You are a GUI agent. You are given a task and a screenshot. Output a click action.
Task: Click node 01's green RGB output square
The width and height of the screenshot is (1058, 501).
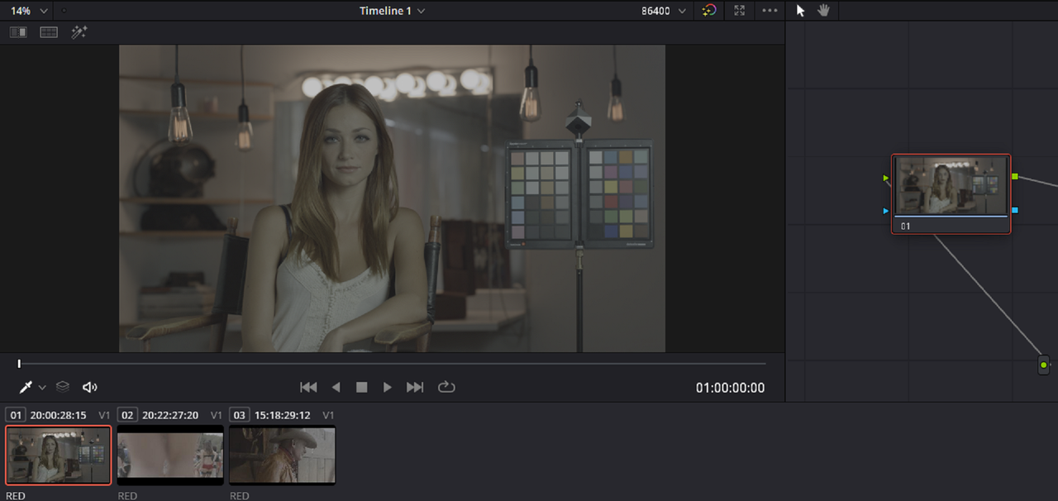1015,177
